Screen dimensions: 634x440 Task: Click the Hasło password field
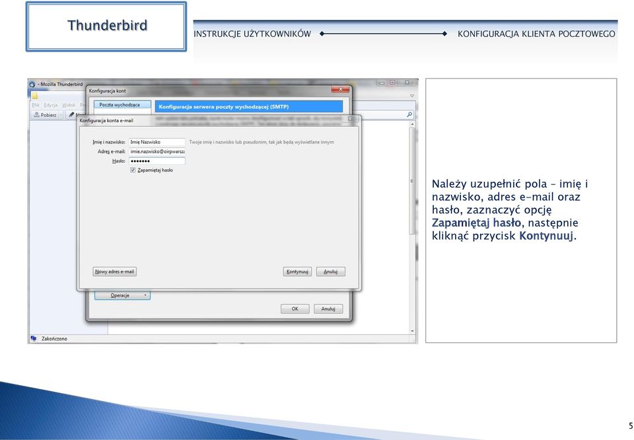[x=157, y=161]
